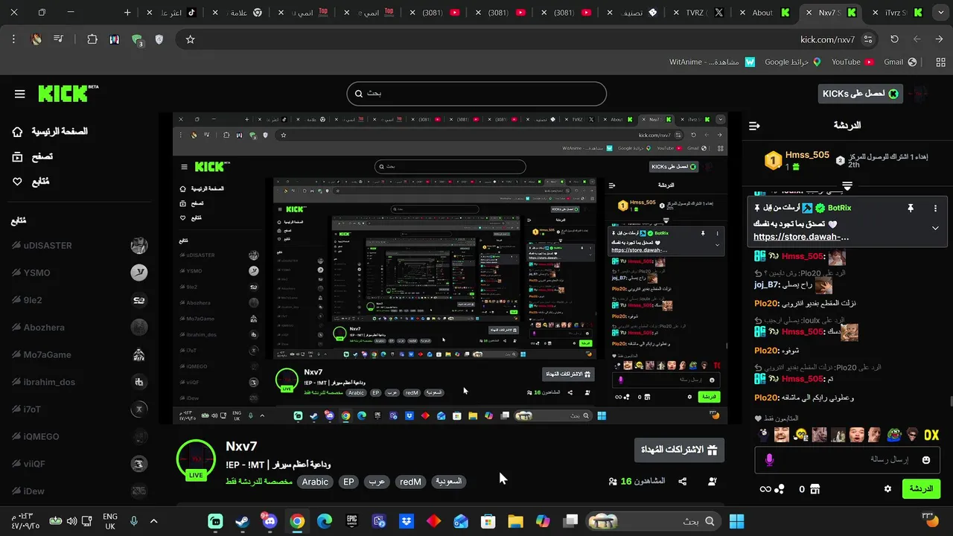Click the get KICKs button
953x536 pixels.
(x=860, y=94)
